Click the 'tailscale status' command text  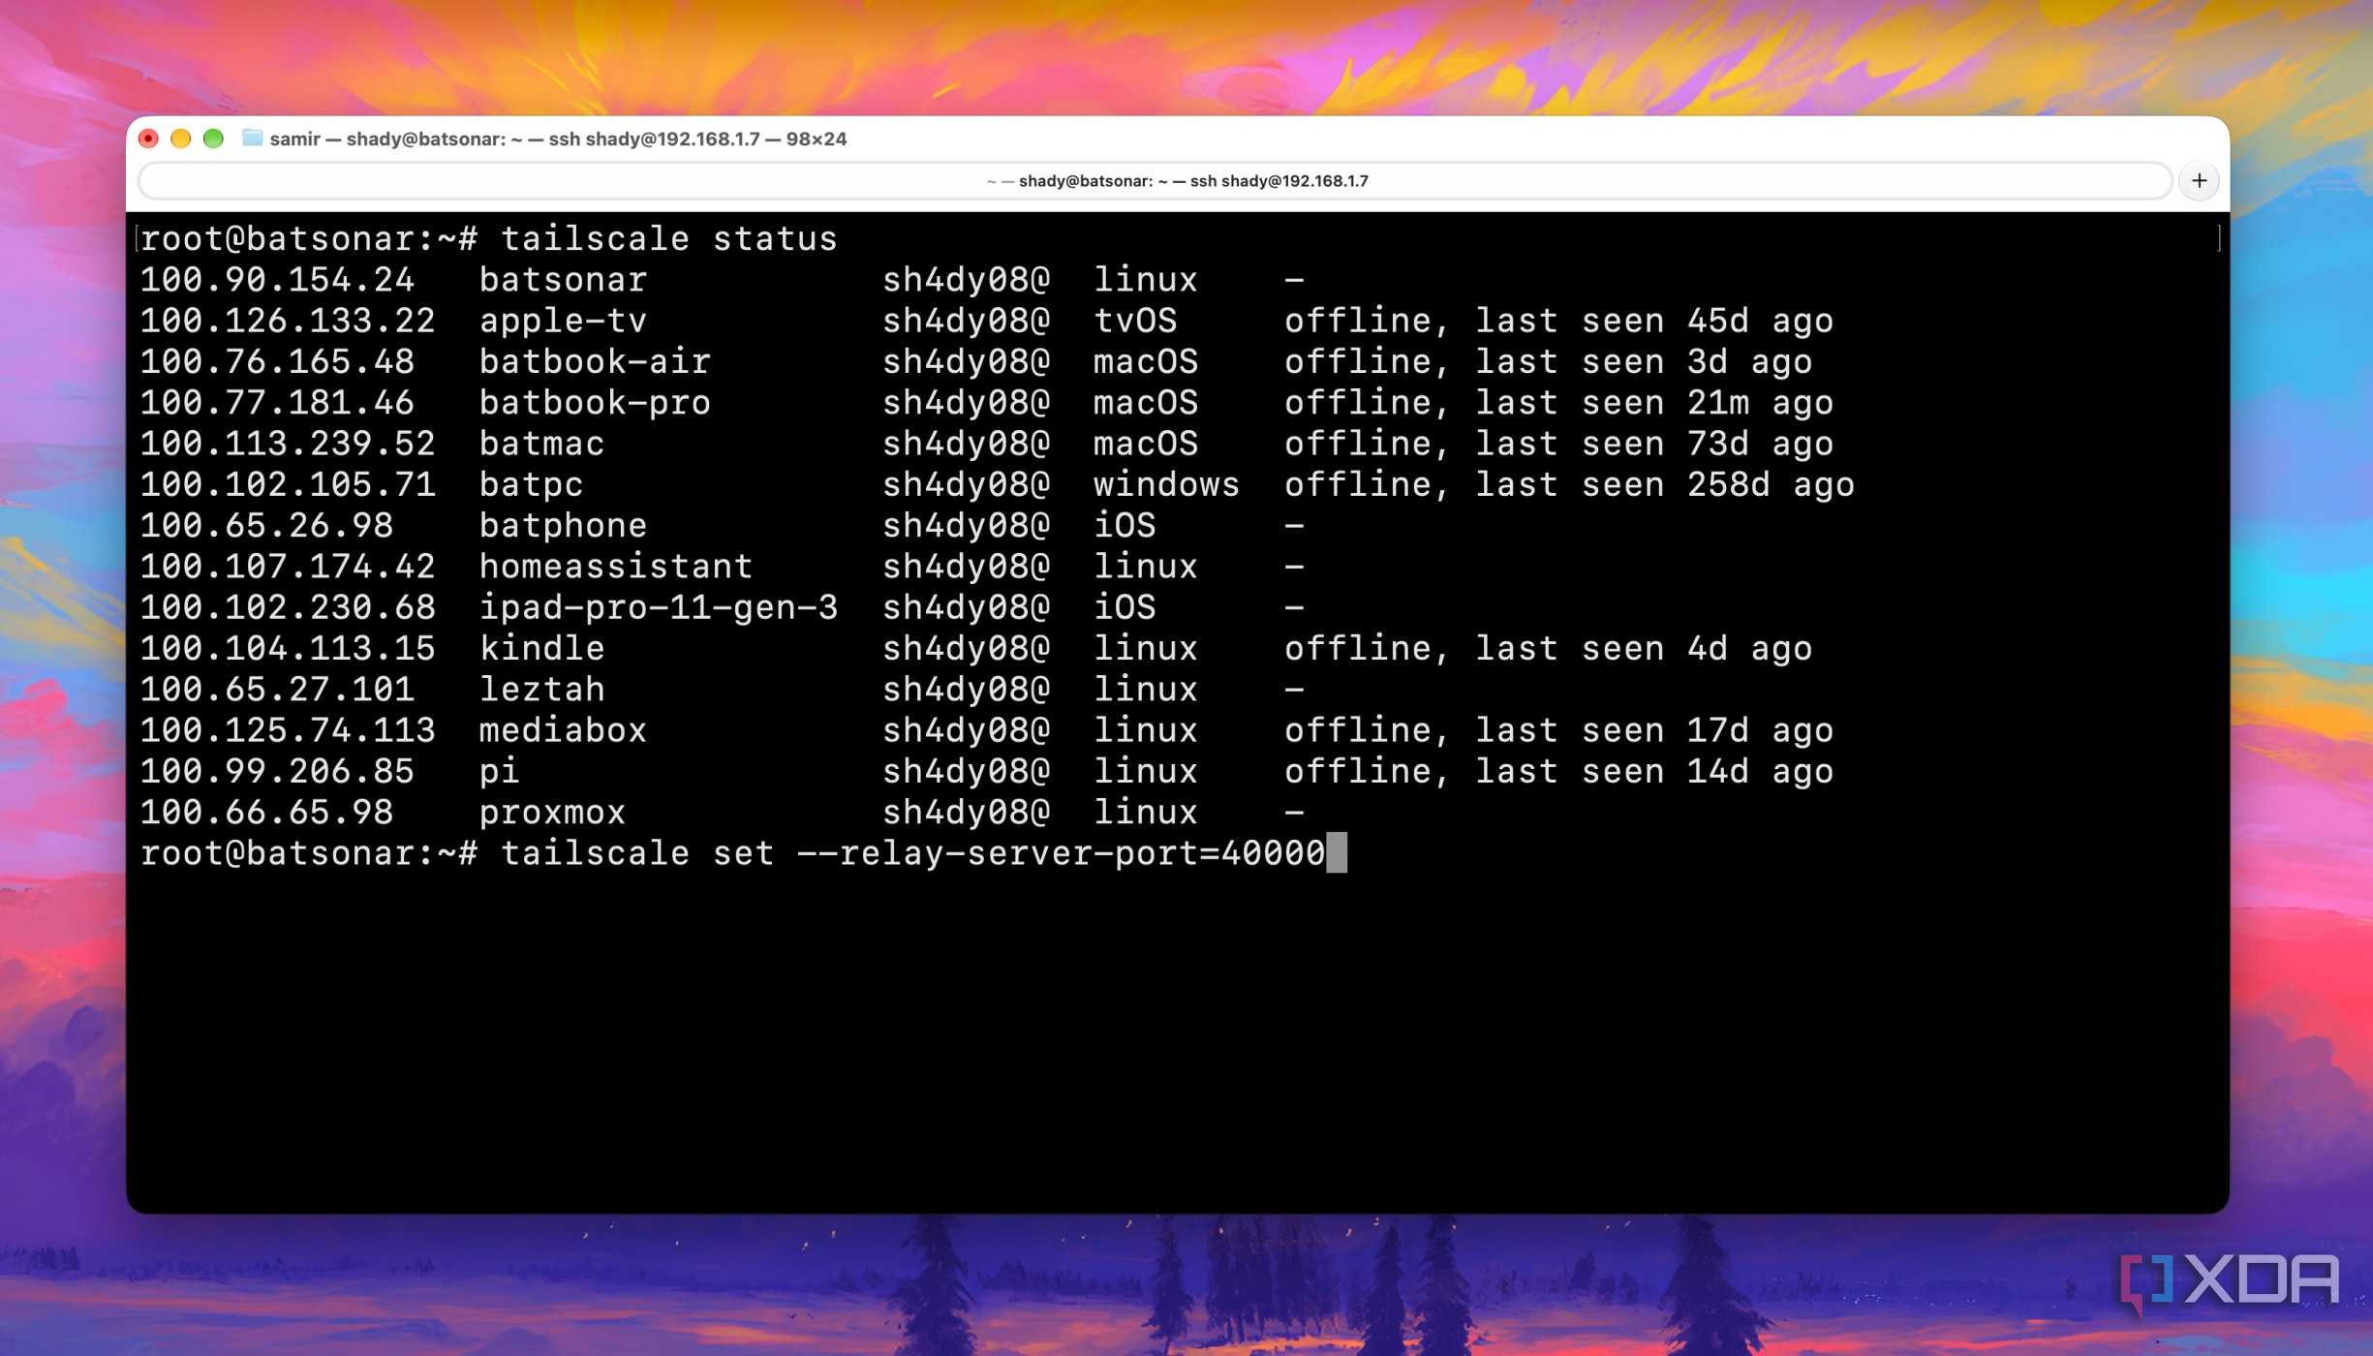[x=668, y=238]
